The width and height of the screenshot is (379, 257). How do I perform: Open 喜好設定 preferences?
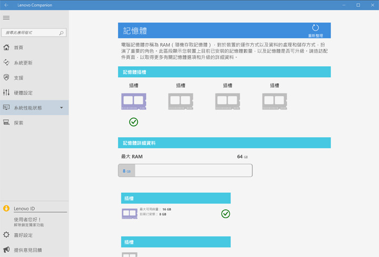(23, 235)
